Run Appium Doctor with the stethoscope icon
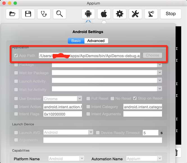This screenshot has height=163, width=187. [44, 14]
